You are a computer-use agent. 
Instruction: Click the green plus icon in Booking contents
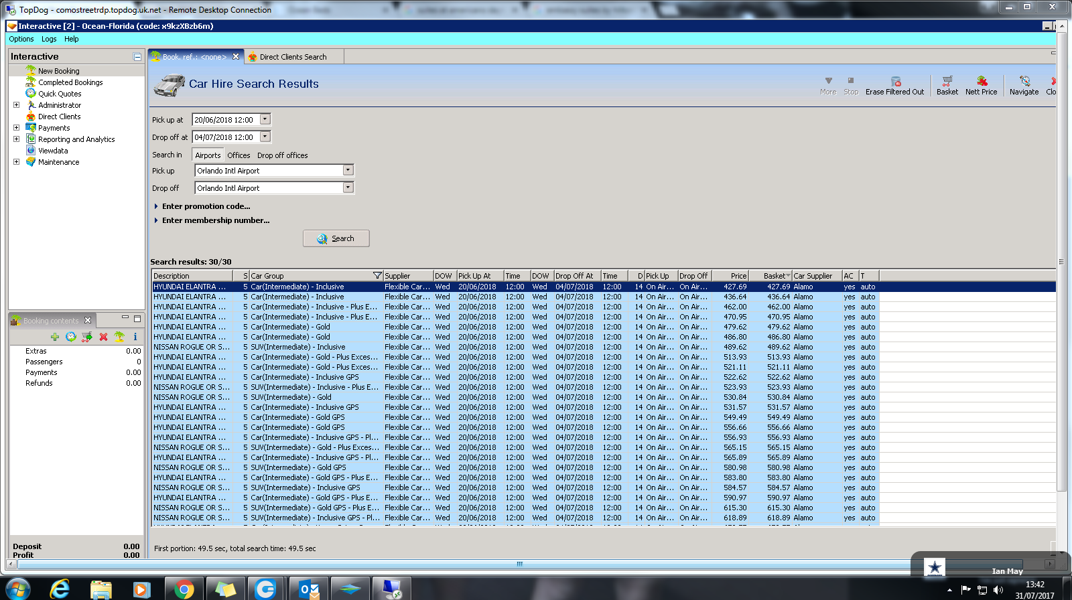(55, 337)
